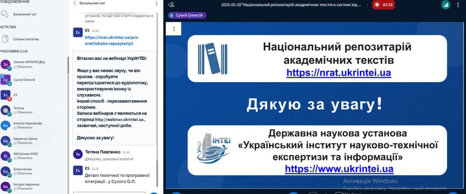Screen dimensions: 466x194
Task: Toggle the user list panel icon
Action: (x=171, y=5)
